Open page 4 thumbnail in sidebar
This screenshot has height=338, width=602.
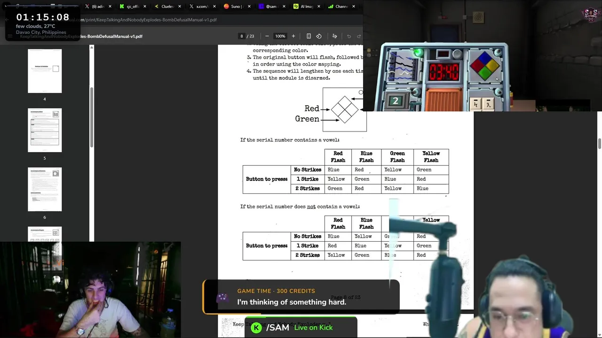(x=45, y=71)
